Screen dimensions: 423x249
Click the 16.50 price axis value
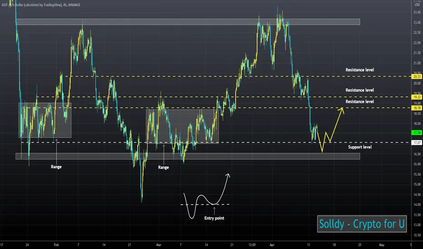(x=417, y=154)
